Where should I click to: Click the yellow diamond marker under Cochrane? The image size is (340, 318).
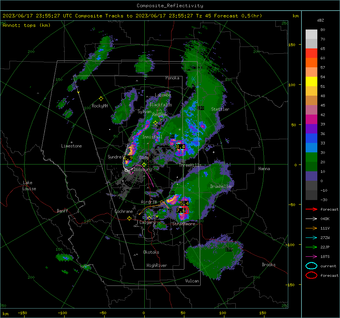[x=130, y=218]
